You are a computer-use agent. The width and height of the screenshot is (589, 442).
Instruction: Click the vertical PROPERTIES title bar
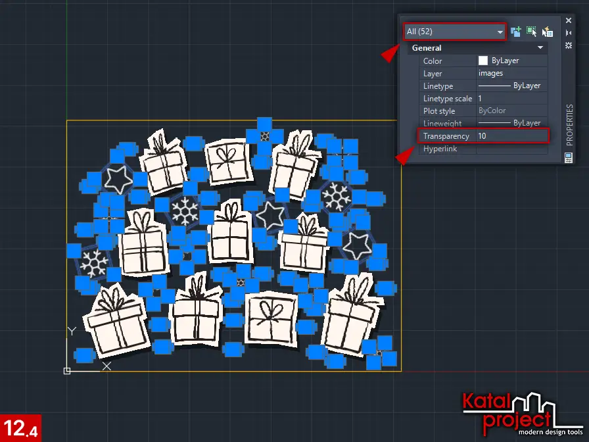[569, 124]
